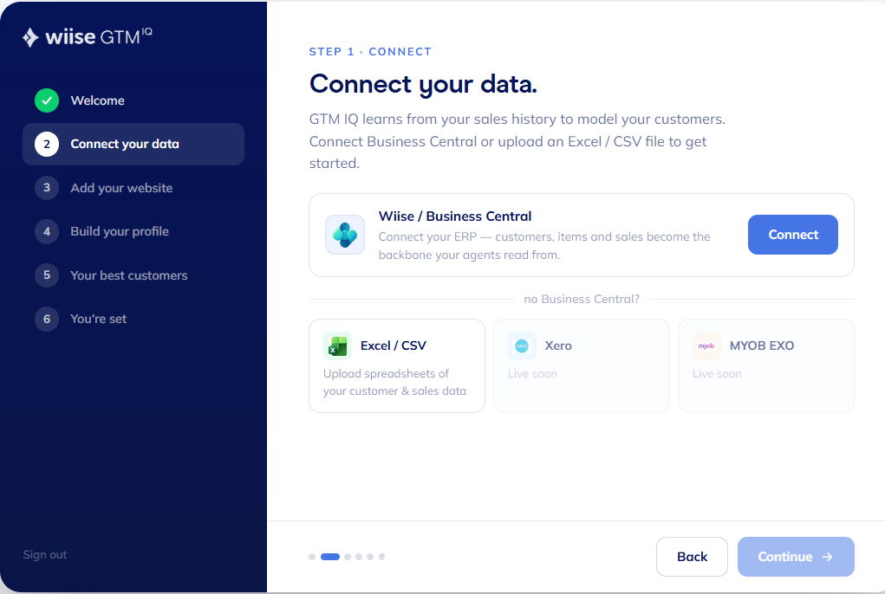
Task: Select the Xero Live soon card
Action: [582, 365]
